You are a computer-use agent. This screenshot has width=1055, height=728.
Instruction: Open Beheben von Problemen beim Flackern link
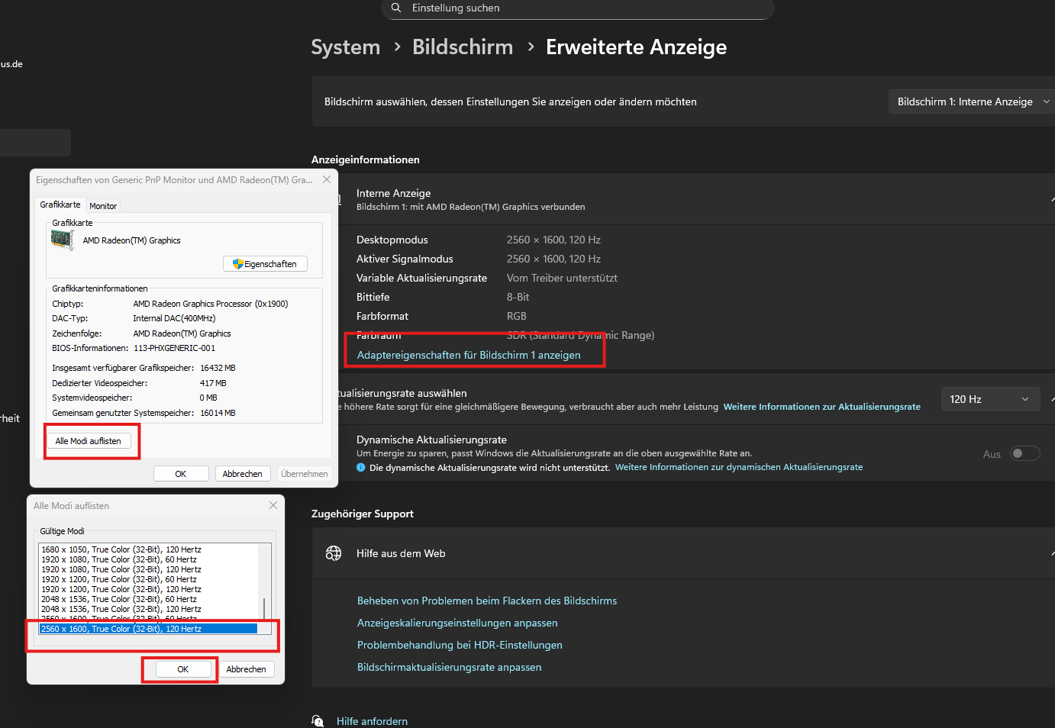(487, 601)
